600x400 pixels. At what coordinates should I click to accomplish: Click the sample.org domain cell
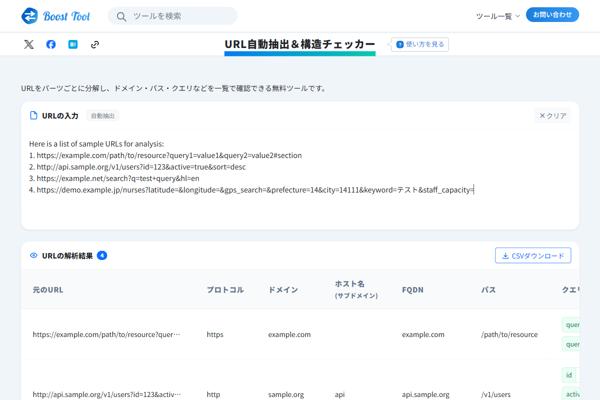tap(286, 394)
